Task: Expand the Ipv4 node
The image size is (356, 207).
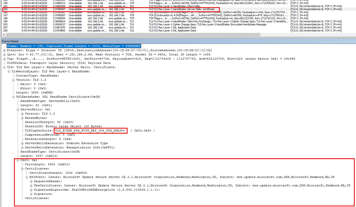Action: tap(4, 54)
